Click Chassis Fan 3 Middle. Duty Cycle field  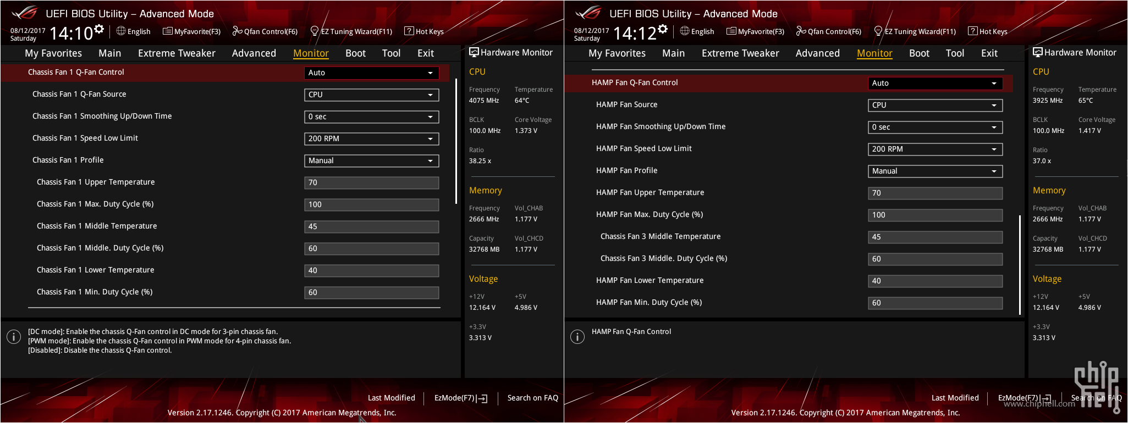tap(936, 259)
